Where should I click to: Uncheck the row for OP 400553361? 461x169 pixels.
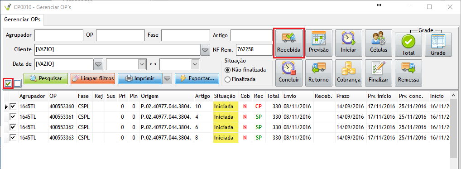click(x=13, y=117)
